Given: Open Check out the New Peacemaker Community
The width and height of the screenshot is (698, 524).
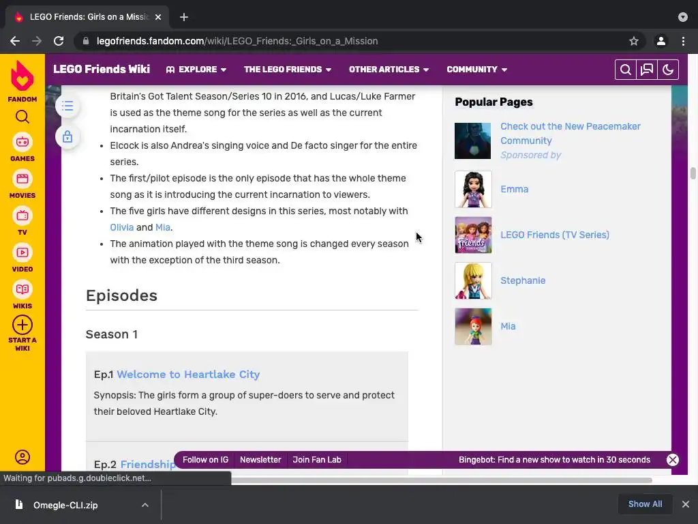Looking at the screenshot, I should pyautogui.click(x=571, y=133).
